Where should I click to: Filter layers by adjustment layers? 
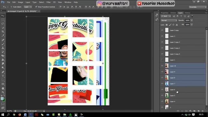pos(177,16)
